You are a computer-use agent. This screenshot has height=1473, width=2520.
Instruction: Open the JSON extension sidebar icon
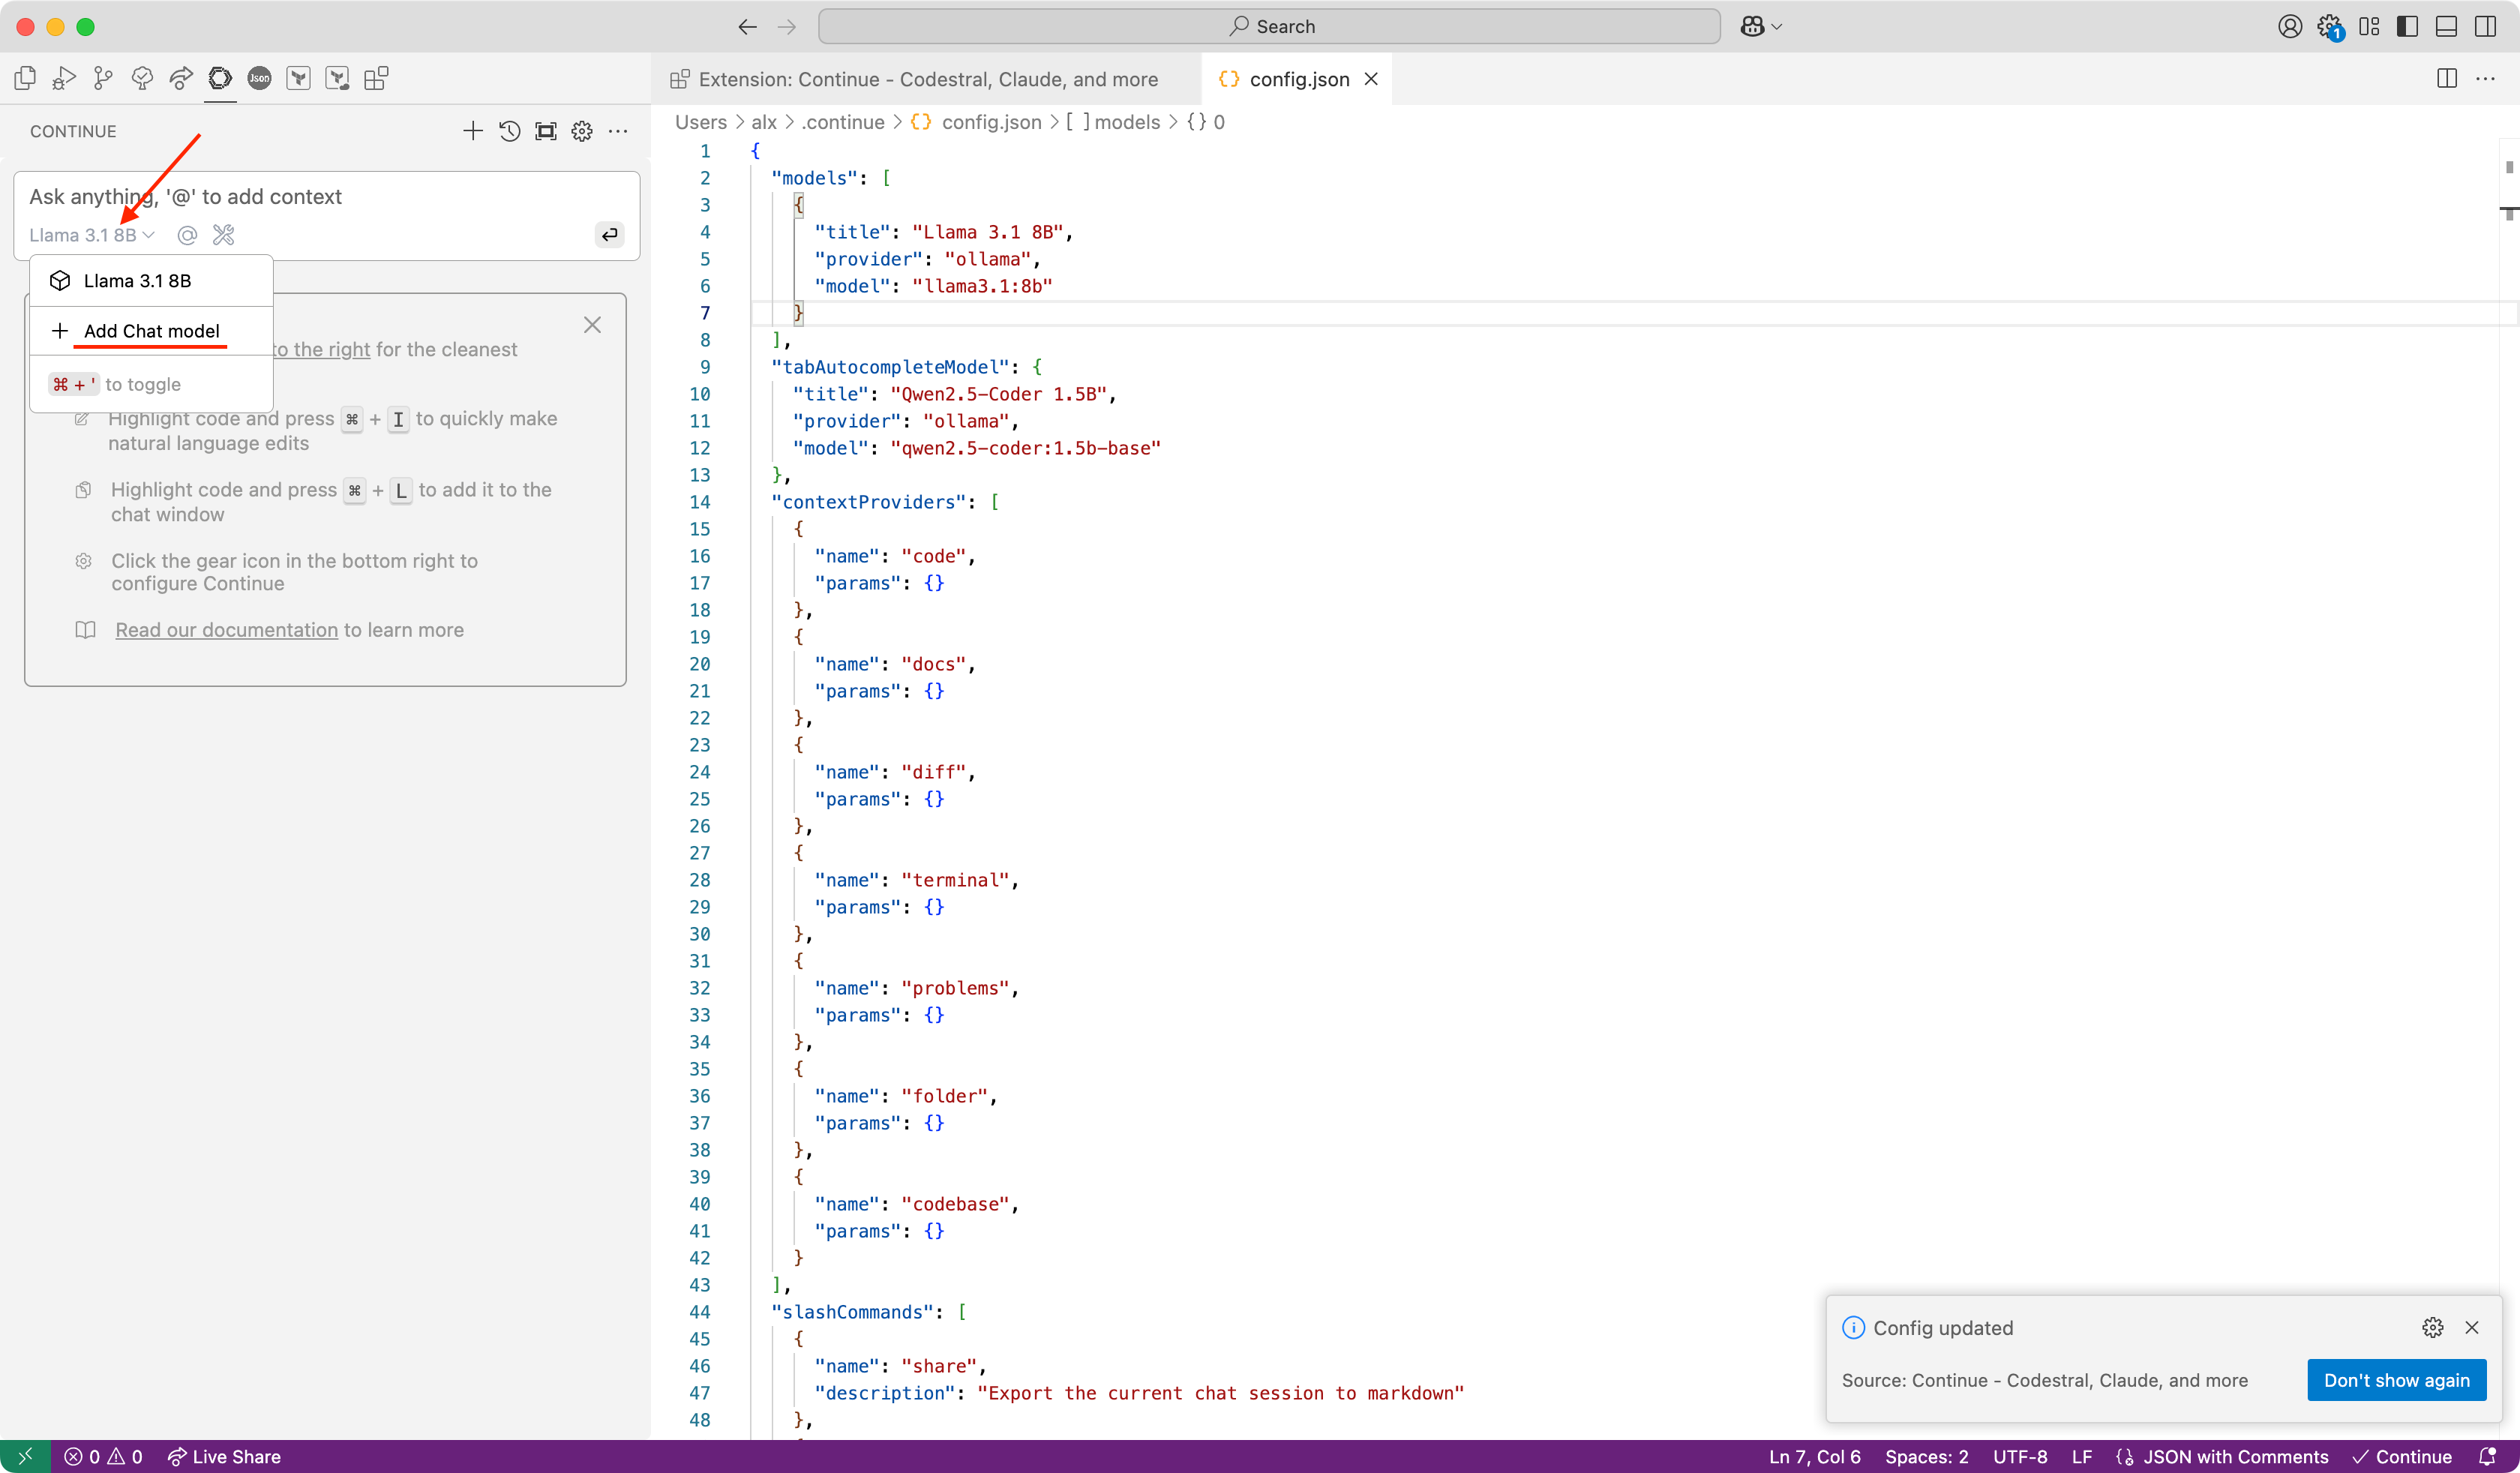click(259, 78)
